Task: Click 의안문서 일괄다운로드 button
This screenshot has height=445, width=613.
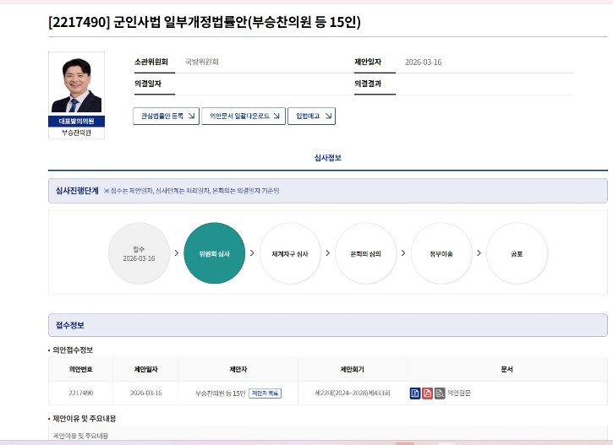Action: point(244,116)
